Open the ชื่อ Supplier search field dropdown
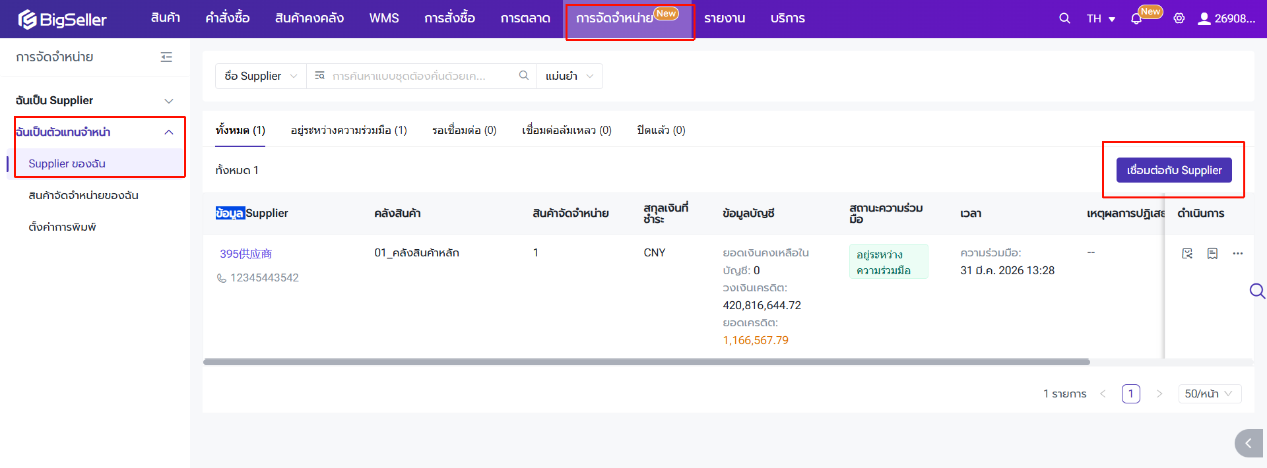 tap(261, 76)
